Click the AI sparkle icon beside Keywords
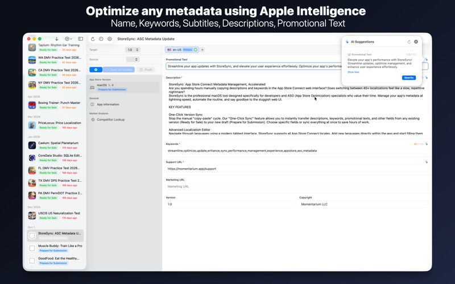This screenshot has height=284, width=455. tap(426, 144)
